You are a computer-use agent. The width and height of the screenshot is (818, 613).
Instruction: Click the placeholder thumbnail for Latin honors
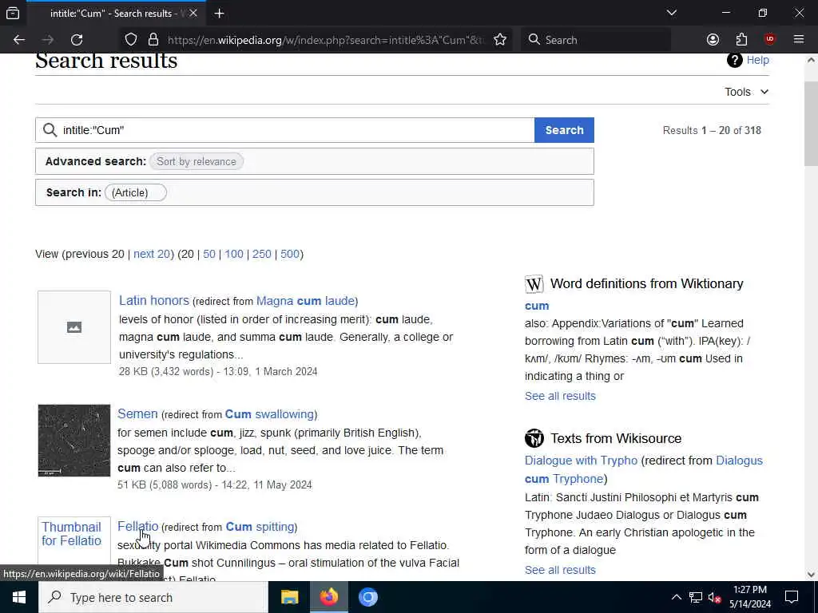74,327
